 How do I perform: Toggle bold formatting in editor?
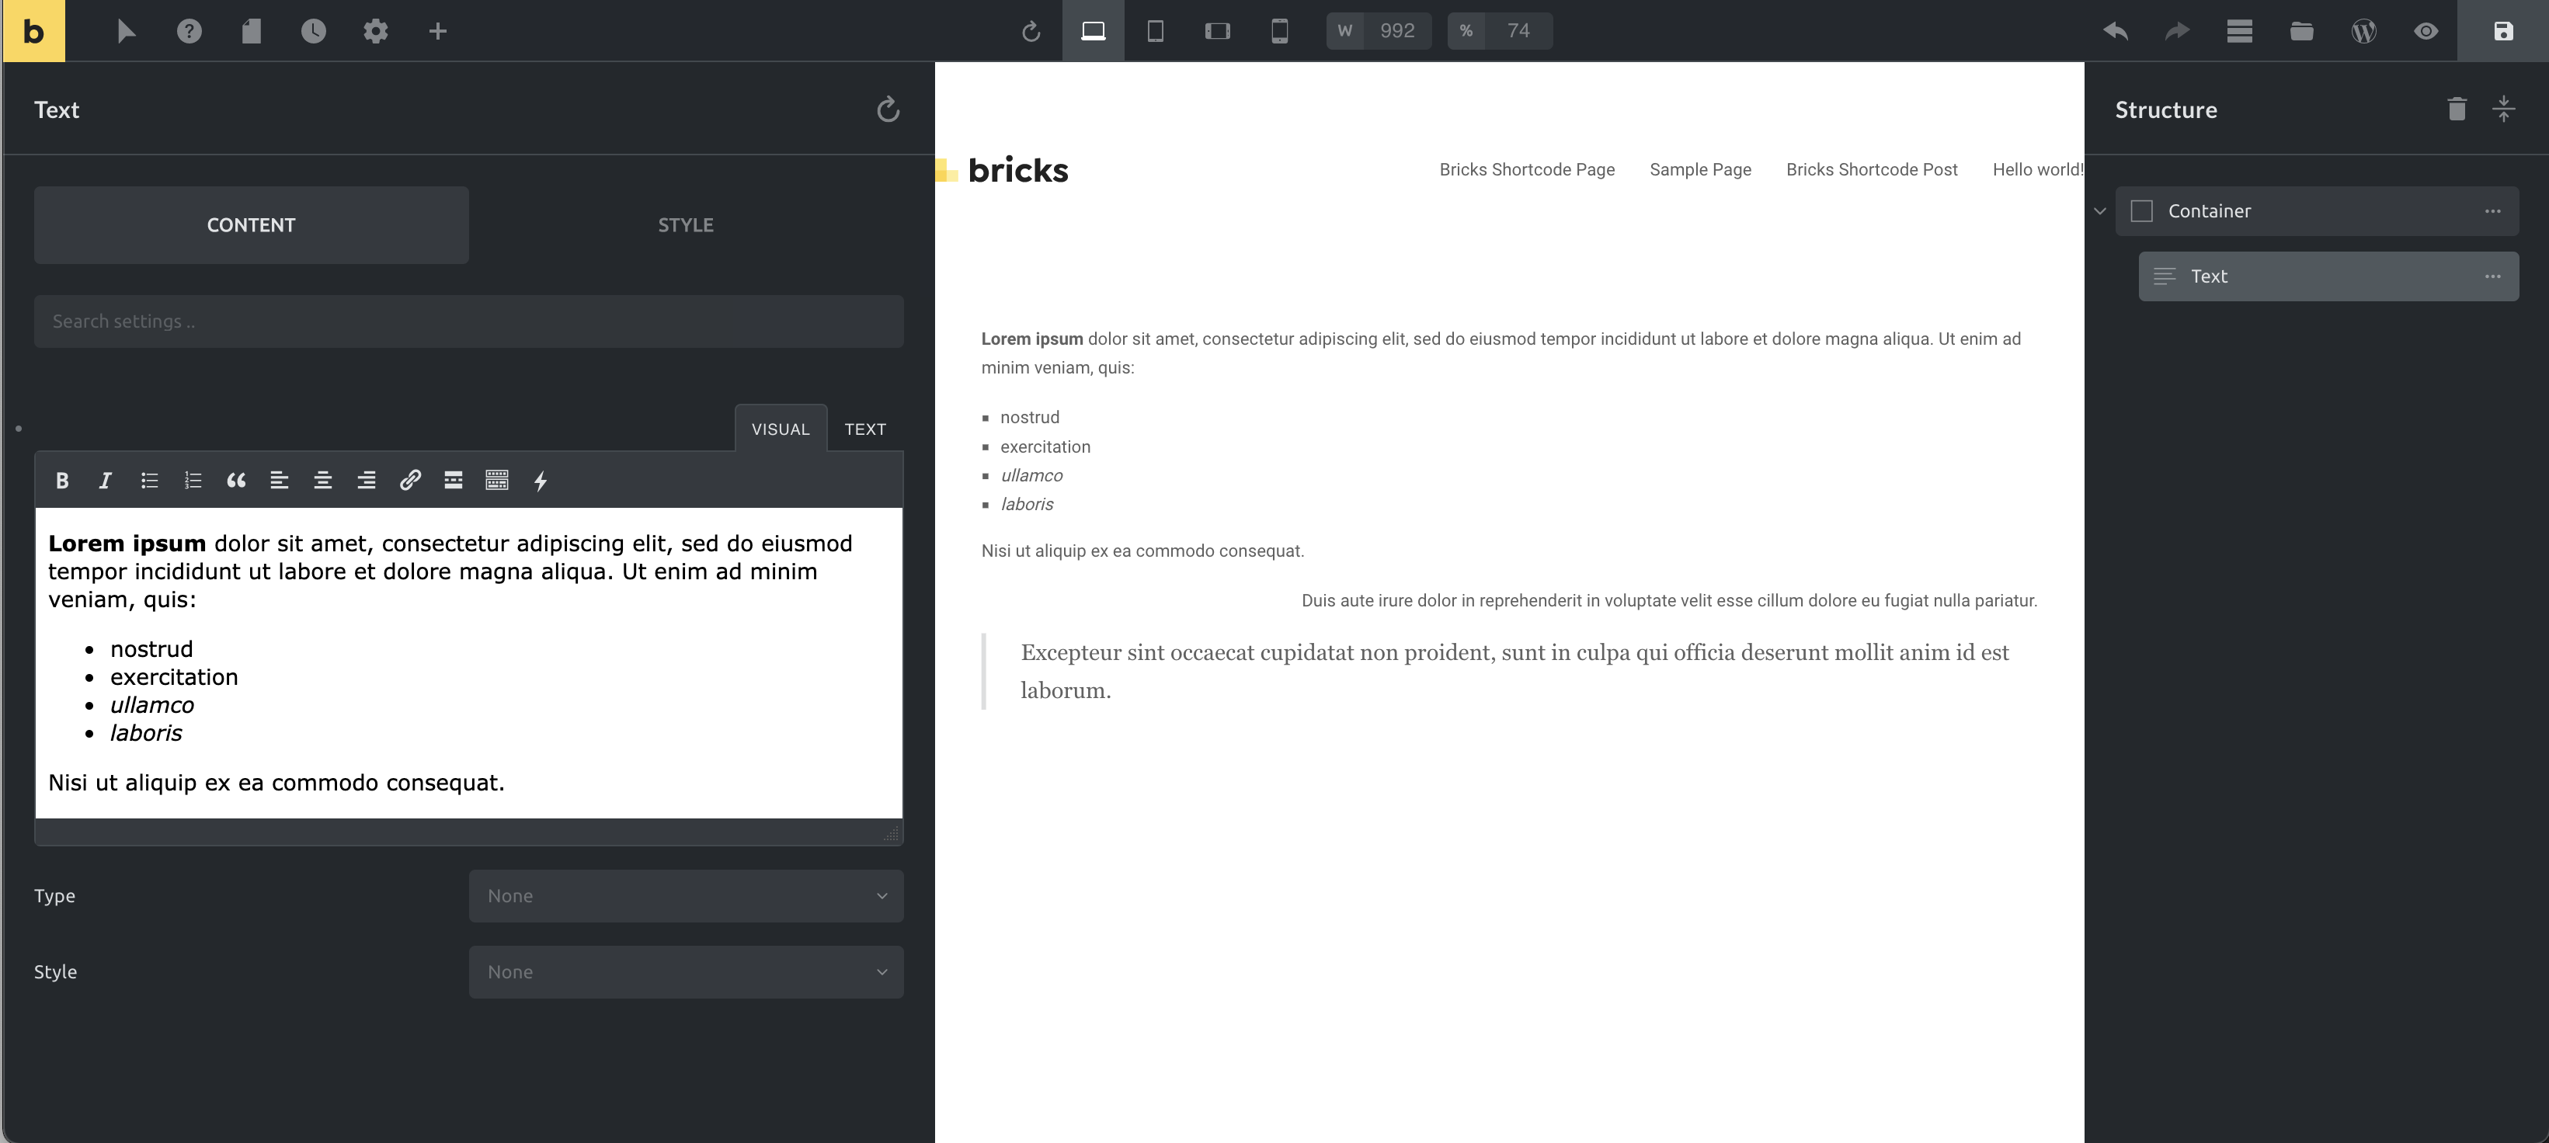pyautogui.click(x=62, y=480)
